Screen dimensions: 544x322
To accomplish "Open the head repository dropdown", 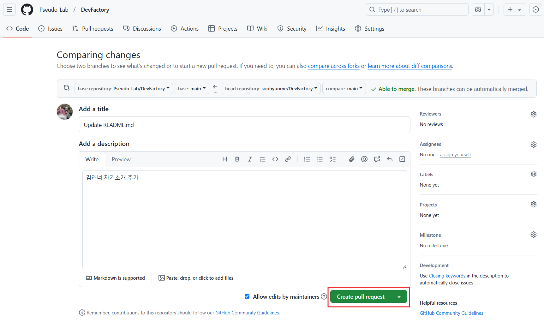I will 271,89.
